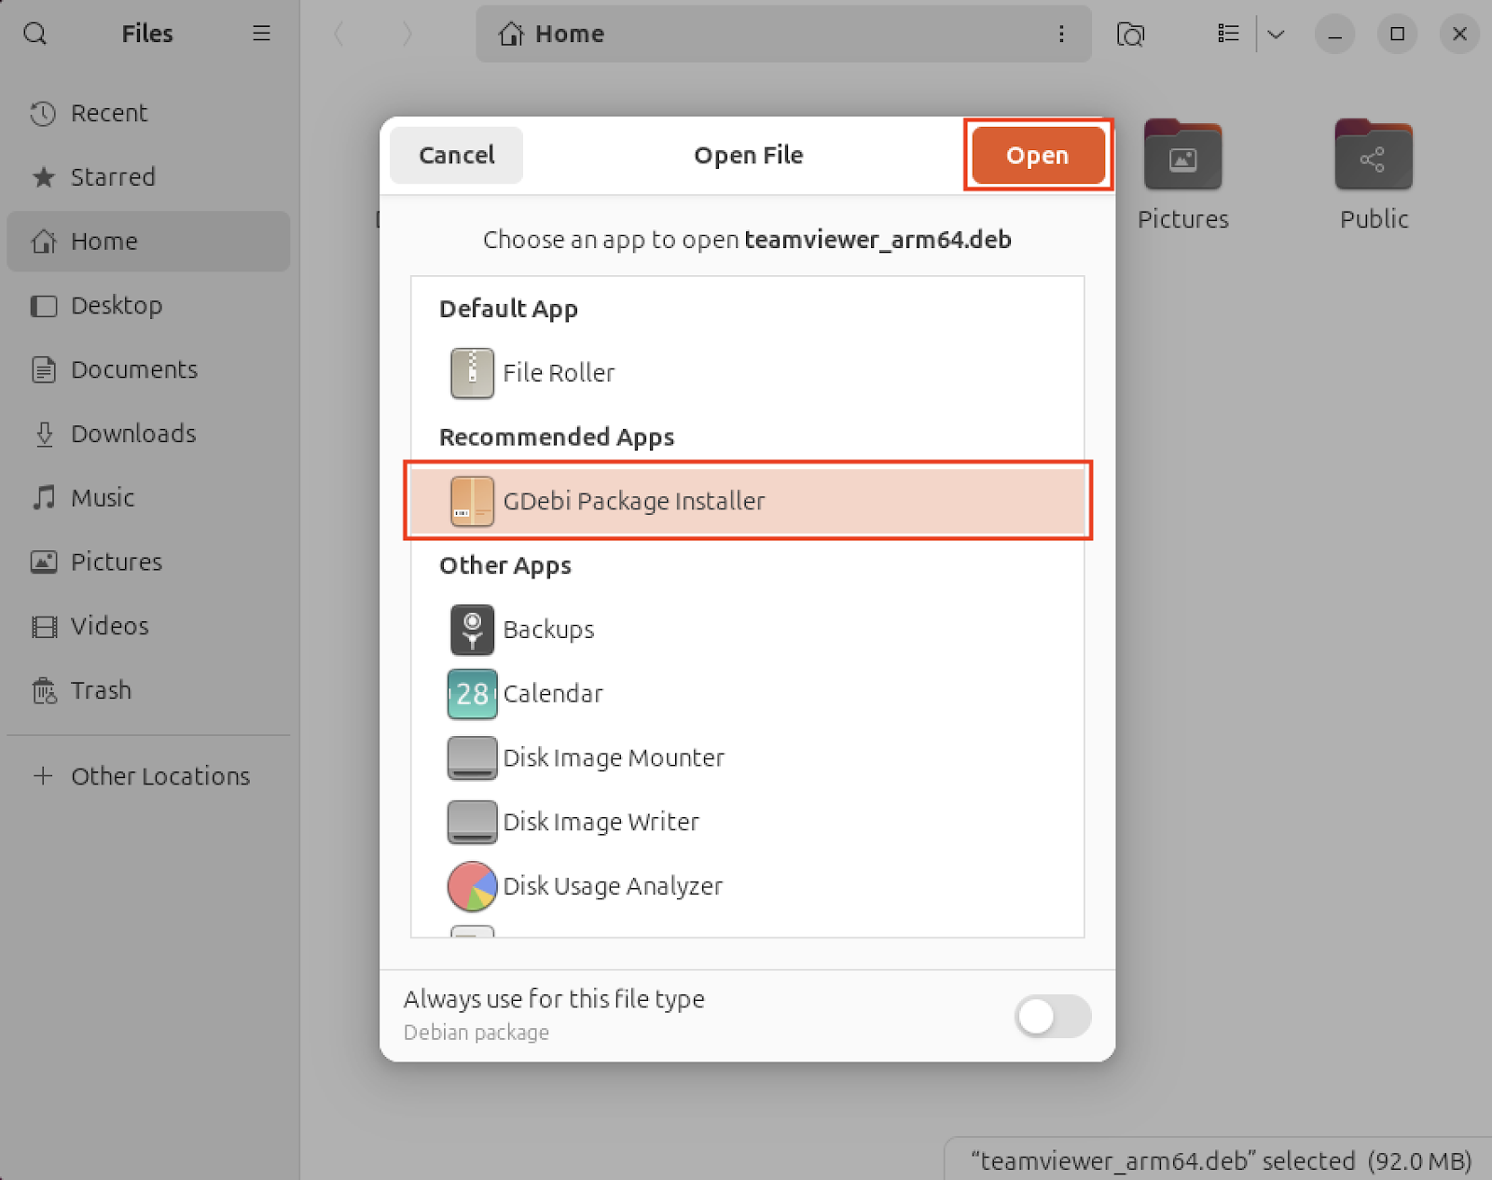The width and height of the screenshot is (1492, 1180).
Task: Open the path bar three-dot menu
Action: (1061, 34)
